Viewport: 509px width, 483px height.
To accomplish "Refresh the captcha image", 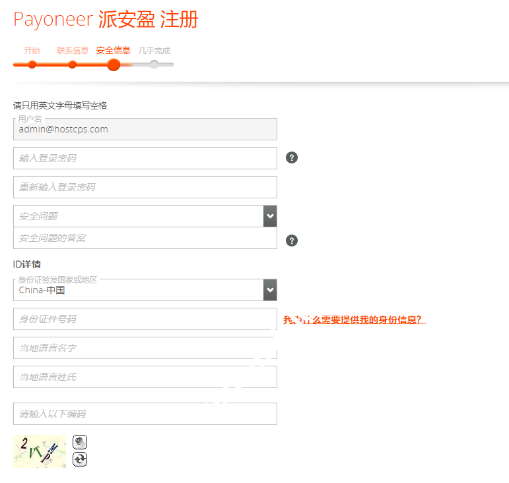I will coord(79,459).
